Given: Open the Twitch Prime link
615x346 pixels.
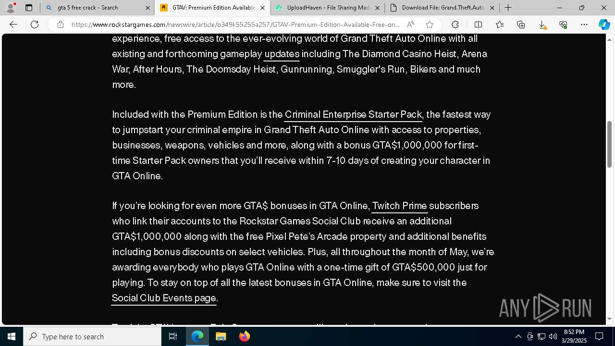Looking at the screenshot, I should (x=399, y=206).
